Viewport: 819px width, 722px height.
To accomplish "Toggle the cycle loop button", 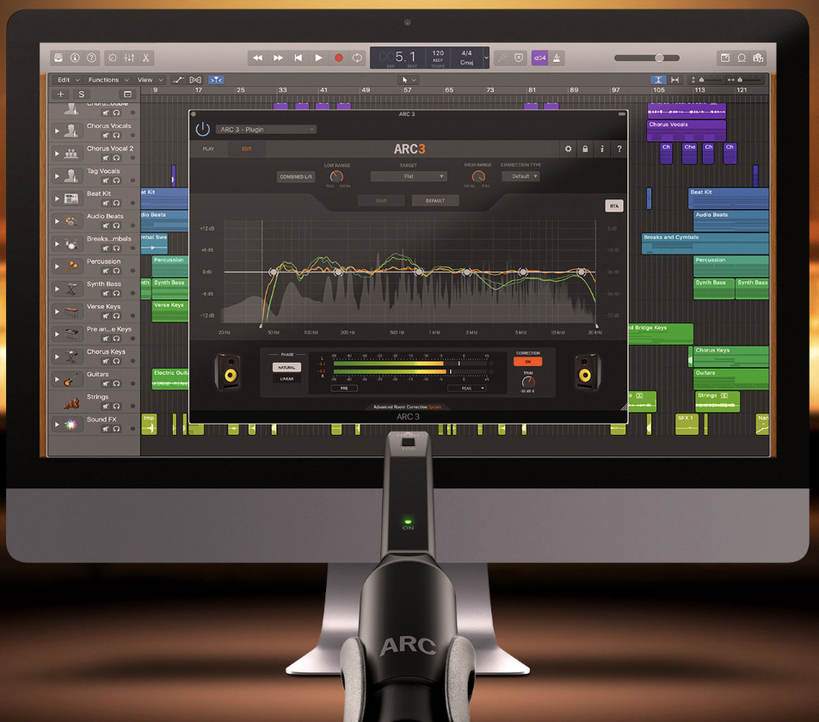I will tap(357, 58).
